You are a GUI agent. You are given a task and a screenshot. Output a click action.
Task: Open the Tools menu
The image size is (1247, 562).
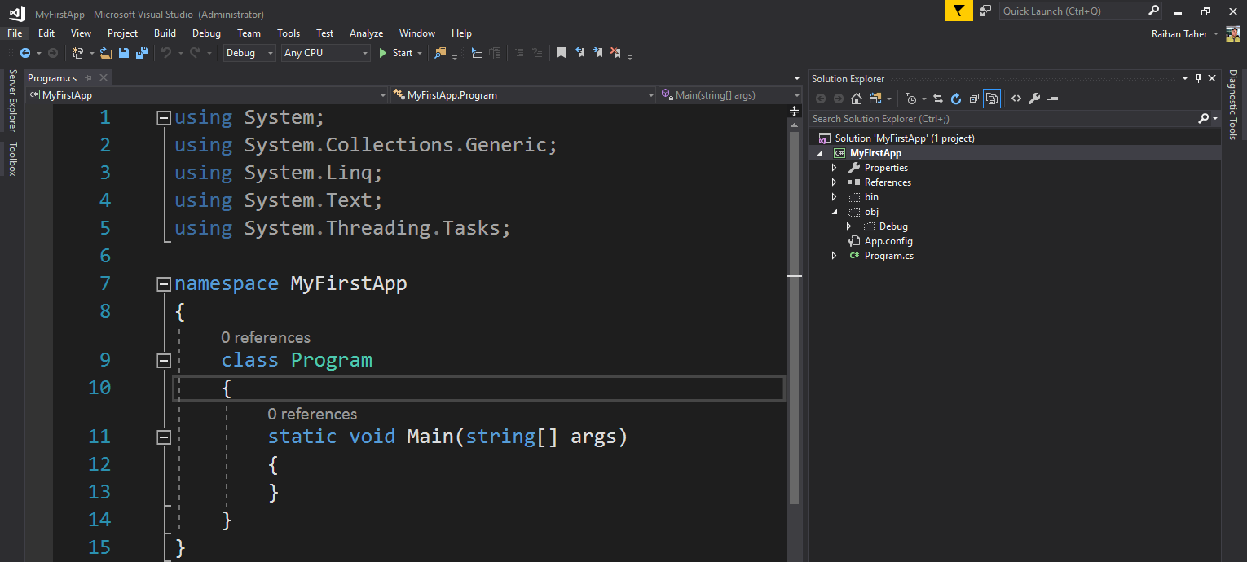pos(289,33)
